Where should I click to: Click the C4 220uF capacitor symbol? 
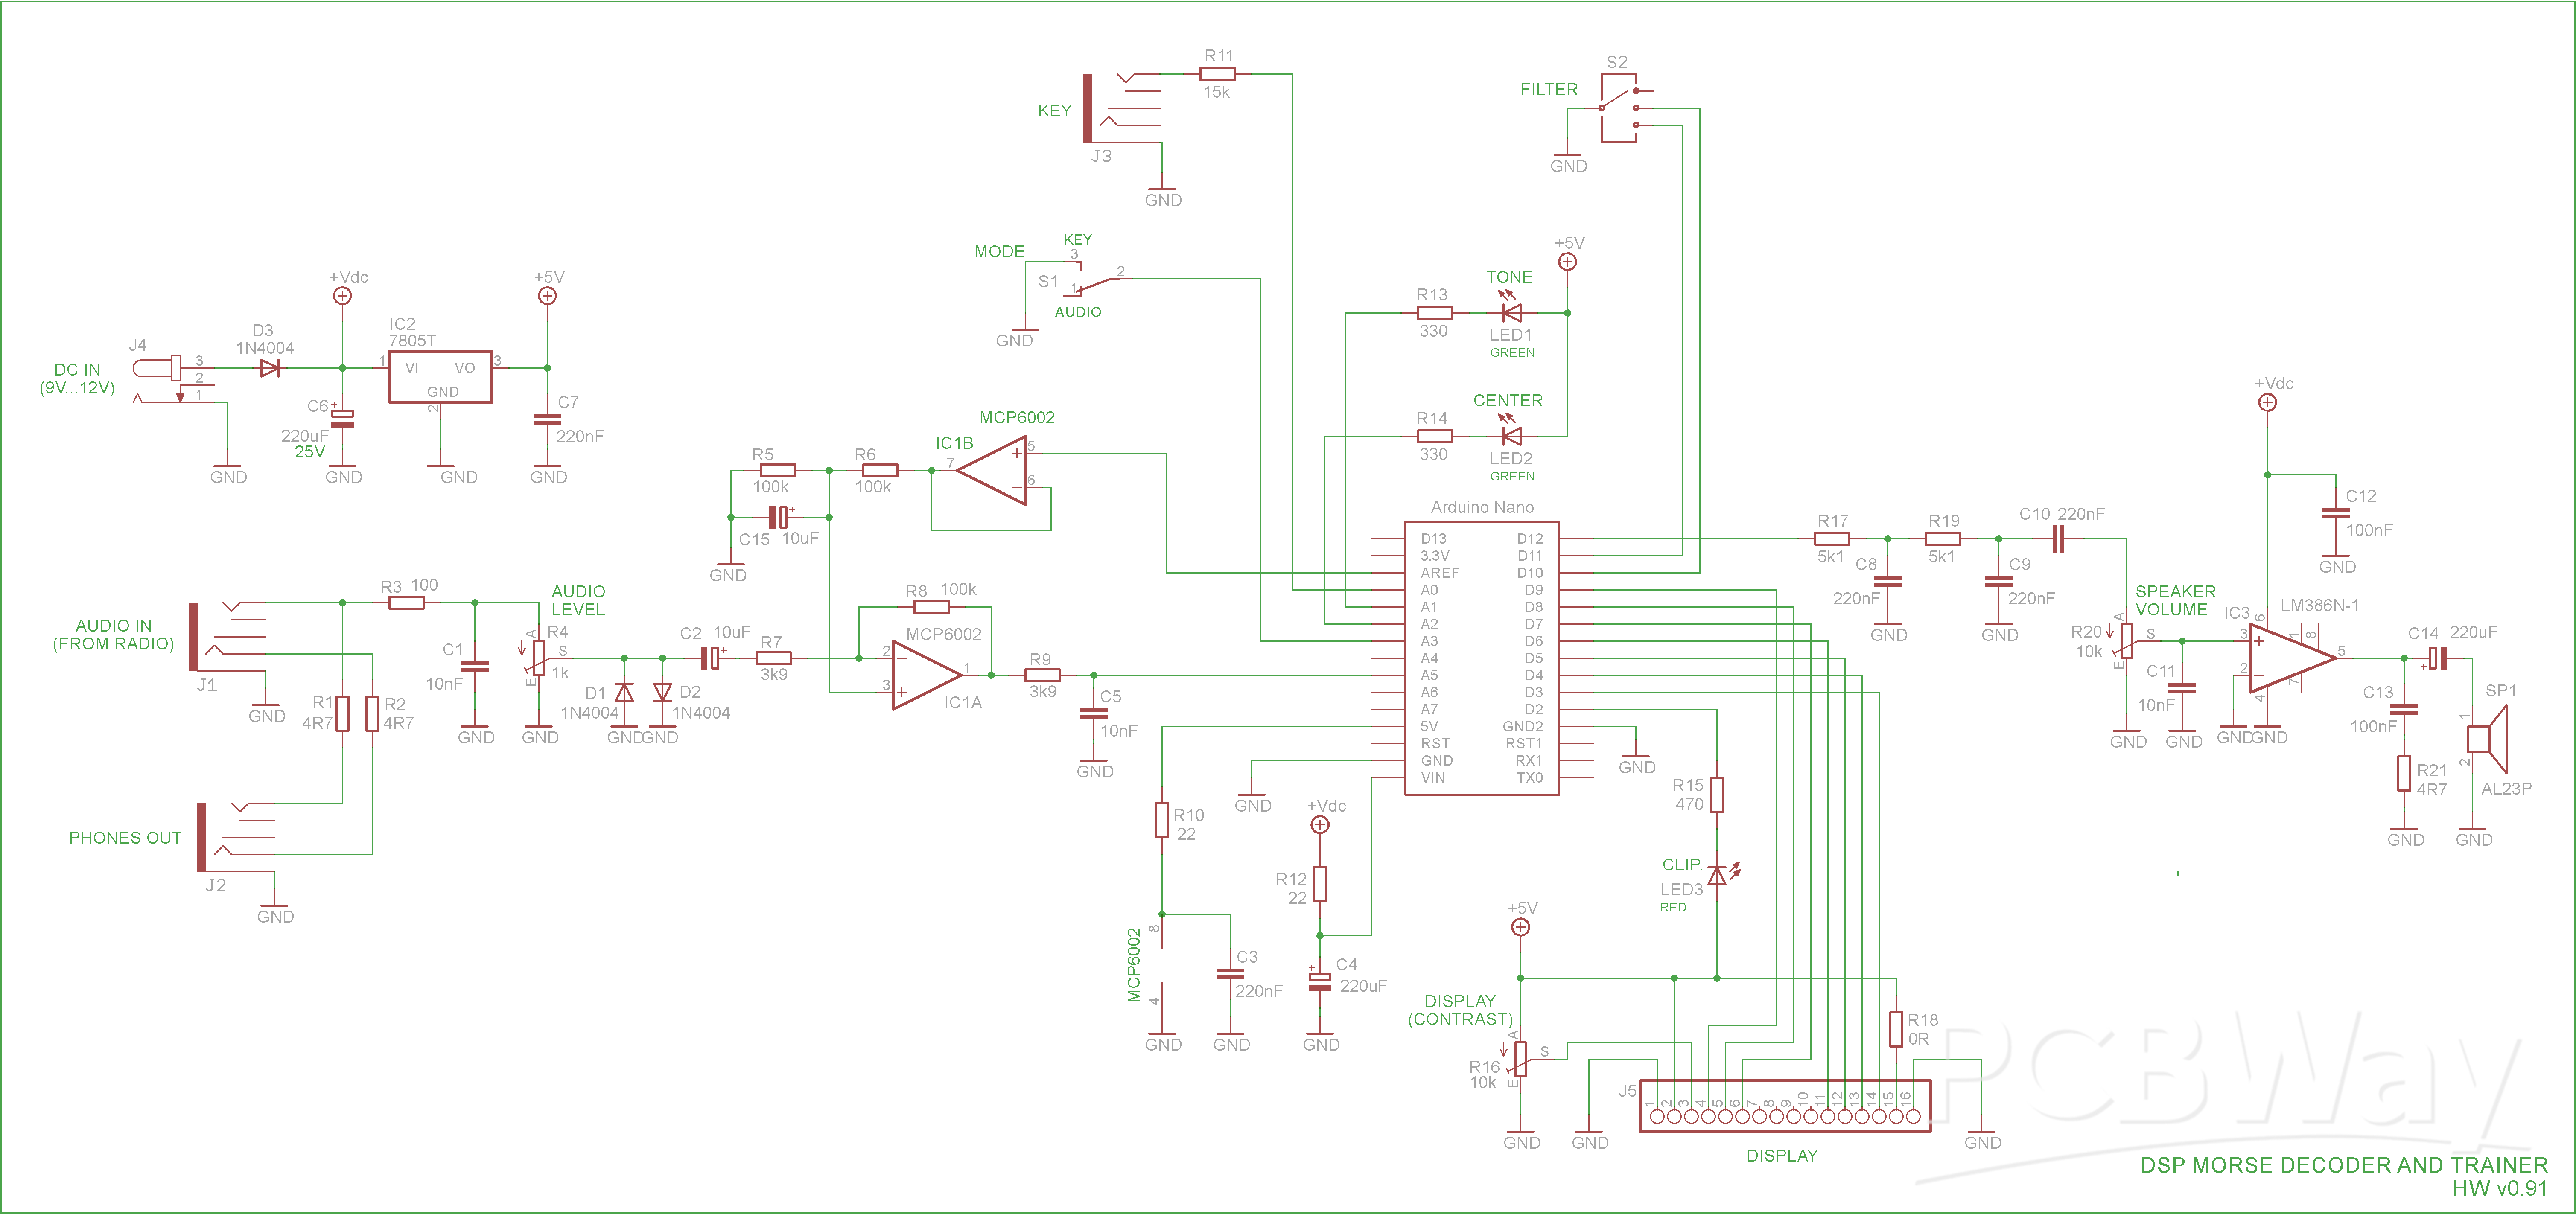tap(1320, 981)
